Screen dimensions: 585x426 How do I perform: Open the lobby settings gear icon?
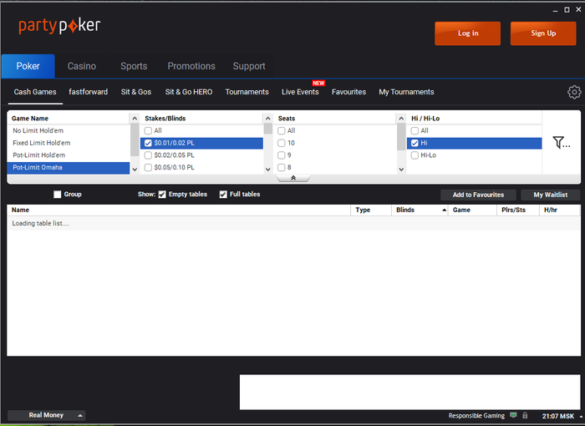[574, 92]
